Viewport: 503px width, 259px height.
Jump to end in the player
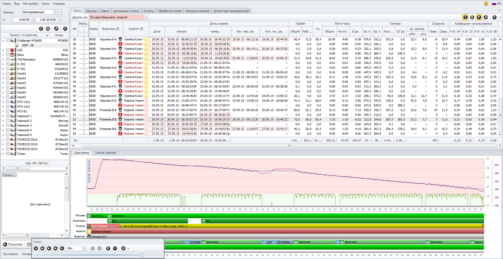tap(62, 248)
